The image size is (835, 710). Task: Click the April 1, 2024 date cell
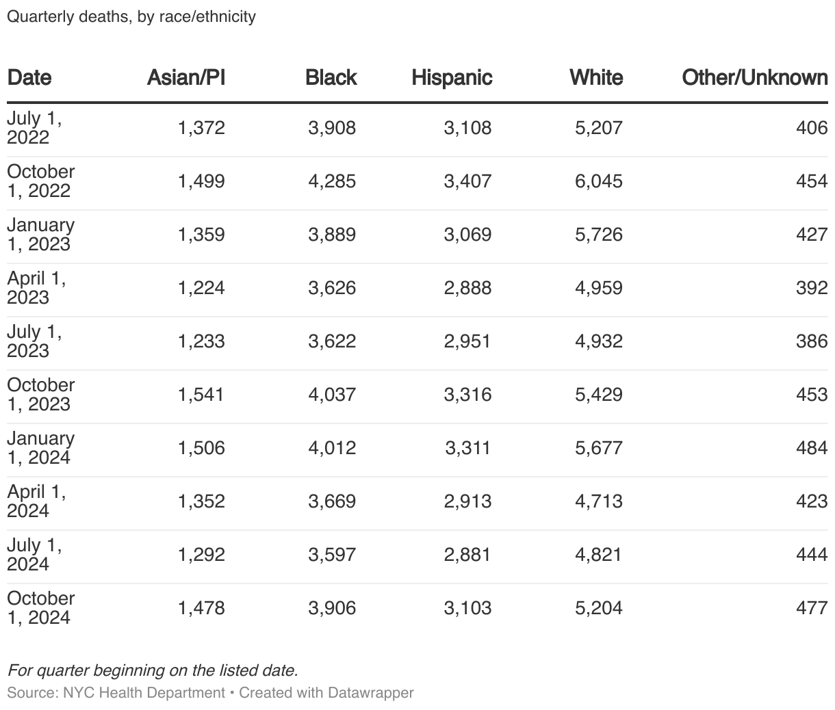(36, 501)
